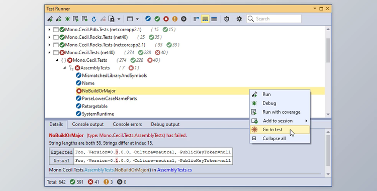Screen dimensions: 377x191
Task: Toggle the passed tests filter
Action: coord(157,19)
